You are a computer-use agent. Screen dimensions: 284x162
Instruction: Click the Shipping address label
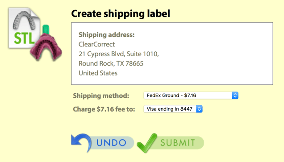[106, 35]
